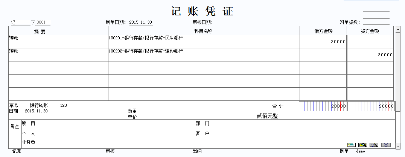Click the yellow card magnifier icon
The height and width of the screenshot is (157, 405).
[362, 145]
